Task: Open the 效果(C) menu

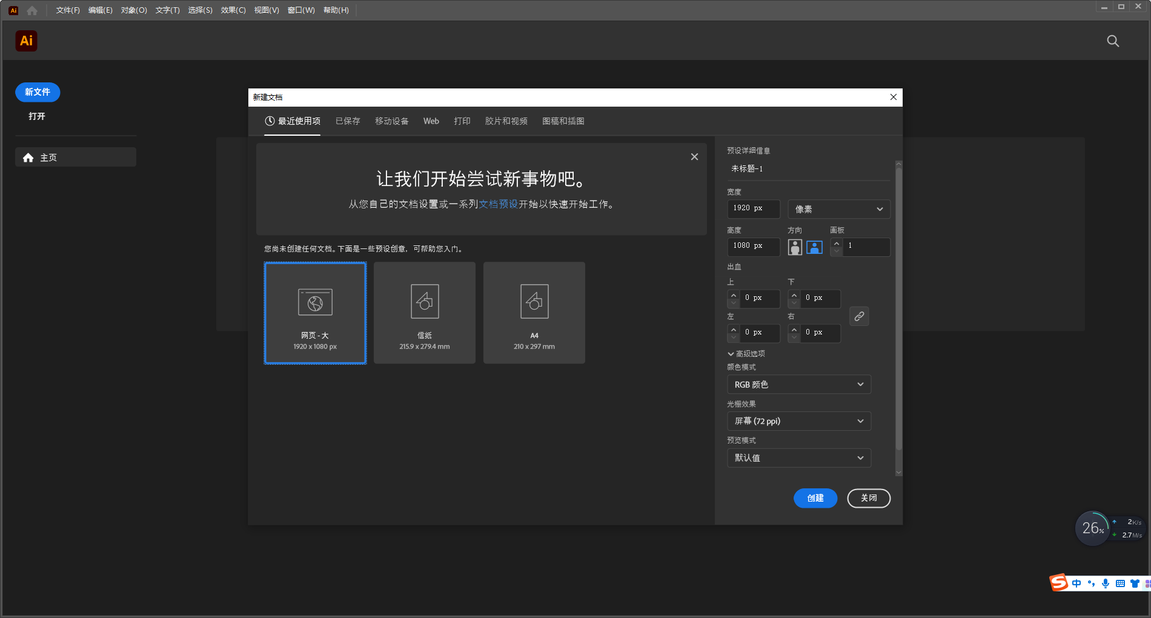Action: tap(233, 10)
